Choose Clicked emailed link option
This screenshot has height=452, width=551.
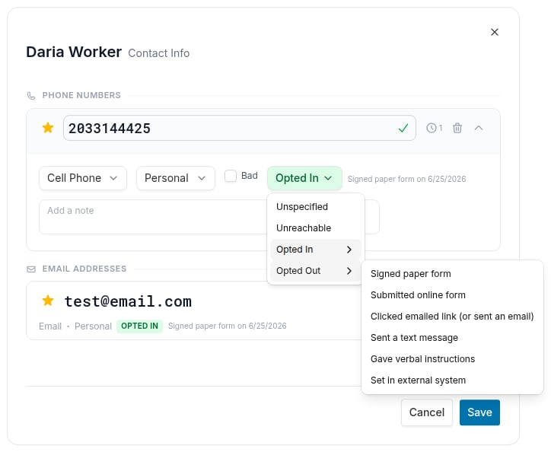pyautogui.click(x=452, y=317)
